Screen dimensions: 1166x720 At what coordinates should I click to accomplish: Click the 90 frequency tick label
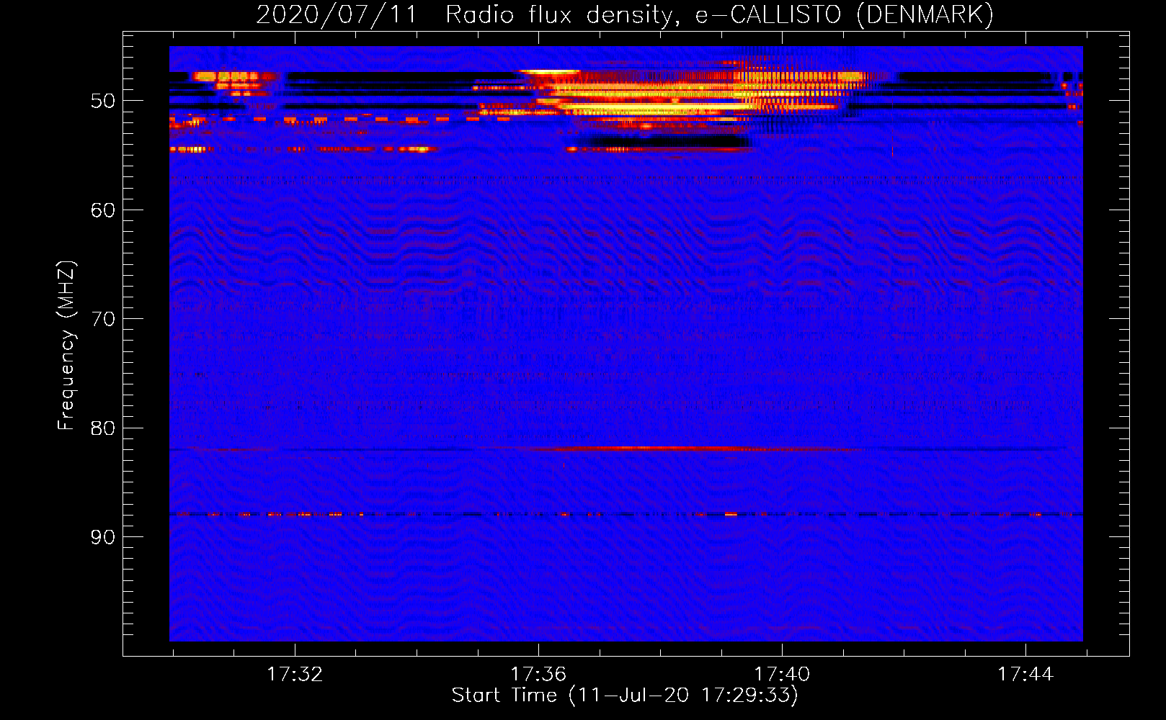click(x=103, y=538)
